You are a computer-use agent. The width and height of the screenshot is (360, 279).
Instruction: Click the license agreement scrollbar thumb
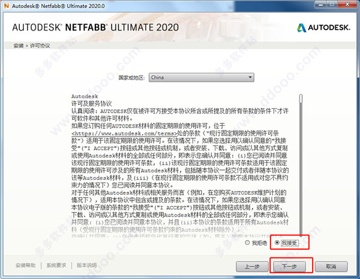(301, 99)
